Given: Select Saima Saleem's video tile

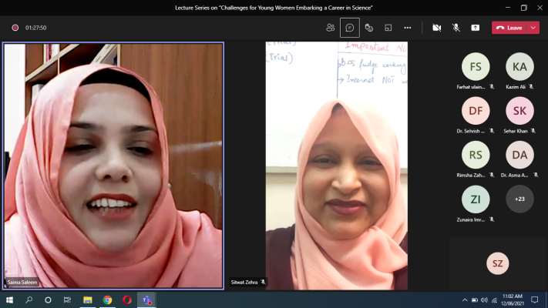Looking at the screenshot, I should [113, 166].
